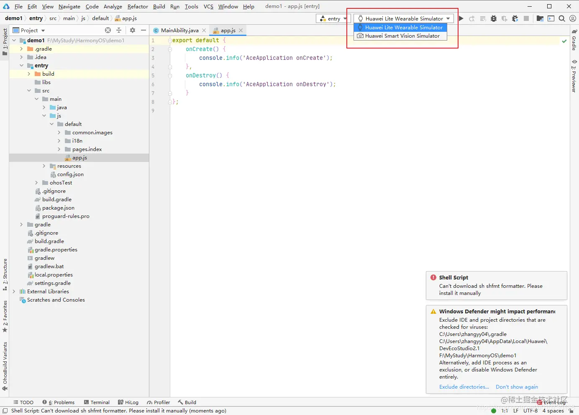Select config.json in project tree
579x415 pixels.
(70, 174)
